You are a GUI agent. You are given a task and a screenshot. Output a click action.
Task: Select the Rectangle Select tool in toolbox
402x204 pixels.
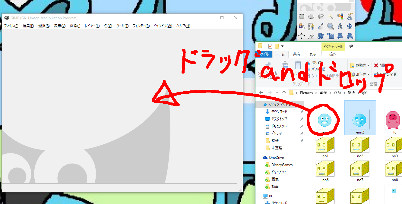pos(301,17)
